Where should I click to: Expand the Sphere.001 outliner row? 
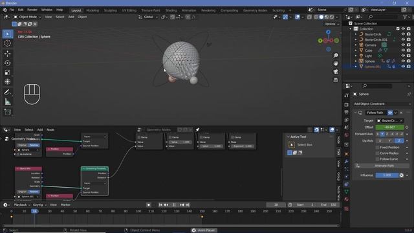(x=356, y=67)
